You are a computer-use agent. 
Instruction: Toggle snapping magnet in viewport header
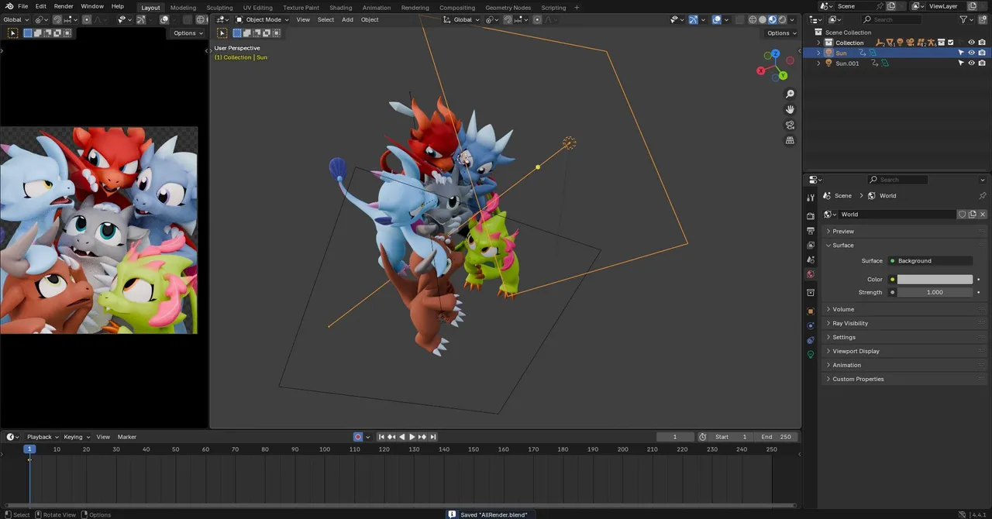click(508, 19)
